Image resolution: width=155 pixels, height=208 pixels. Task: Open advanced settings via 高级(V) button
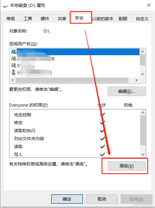[127, 166]
